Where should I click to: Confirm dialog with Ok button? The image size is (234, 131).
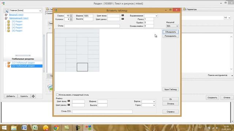pyautogui.click(x=170, y=99)
